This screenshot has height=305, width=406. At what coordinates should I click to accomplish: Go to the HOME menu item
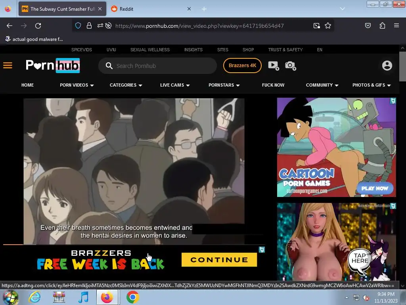point(27,85)
